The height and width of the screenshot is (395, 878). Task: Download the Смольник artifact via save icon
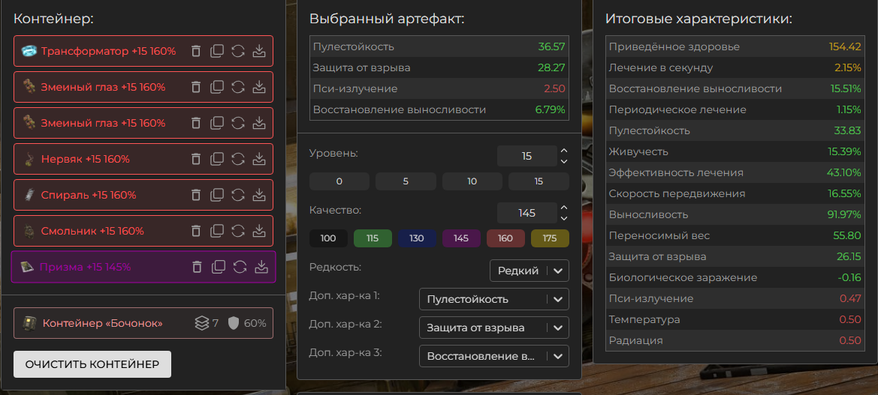tap(259, 231)
